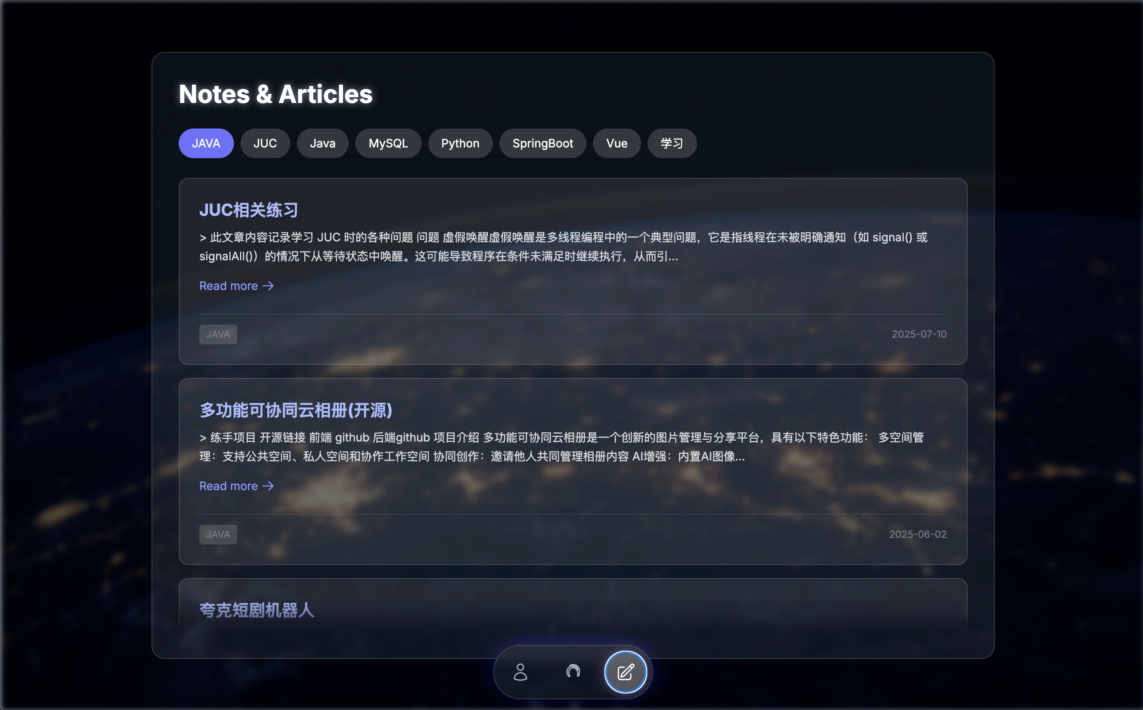Click the arc-shaped middle dock icon
The image size is (1143, 710).
click(x=573, y=672)
